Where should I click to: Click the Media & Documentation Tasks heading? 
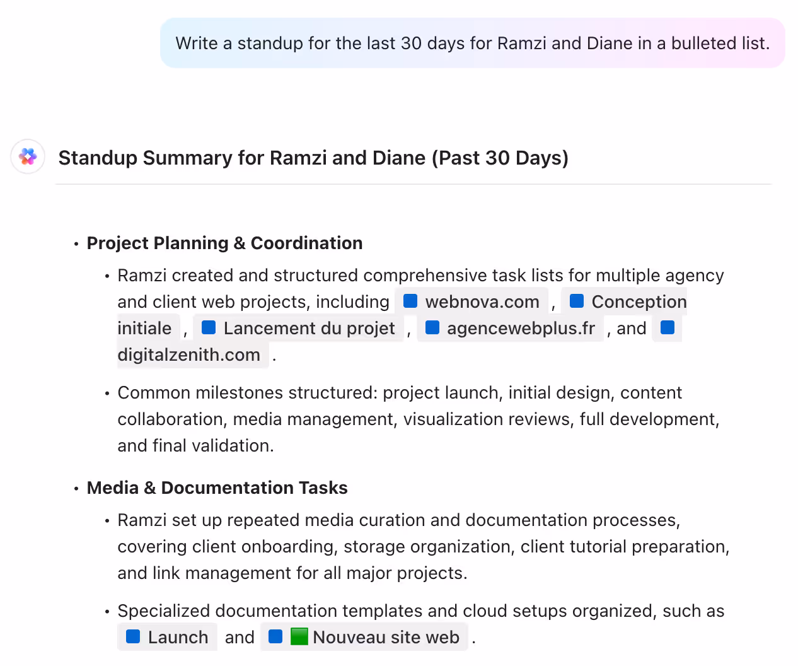point(217,488)
